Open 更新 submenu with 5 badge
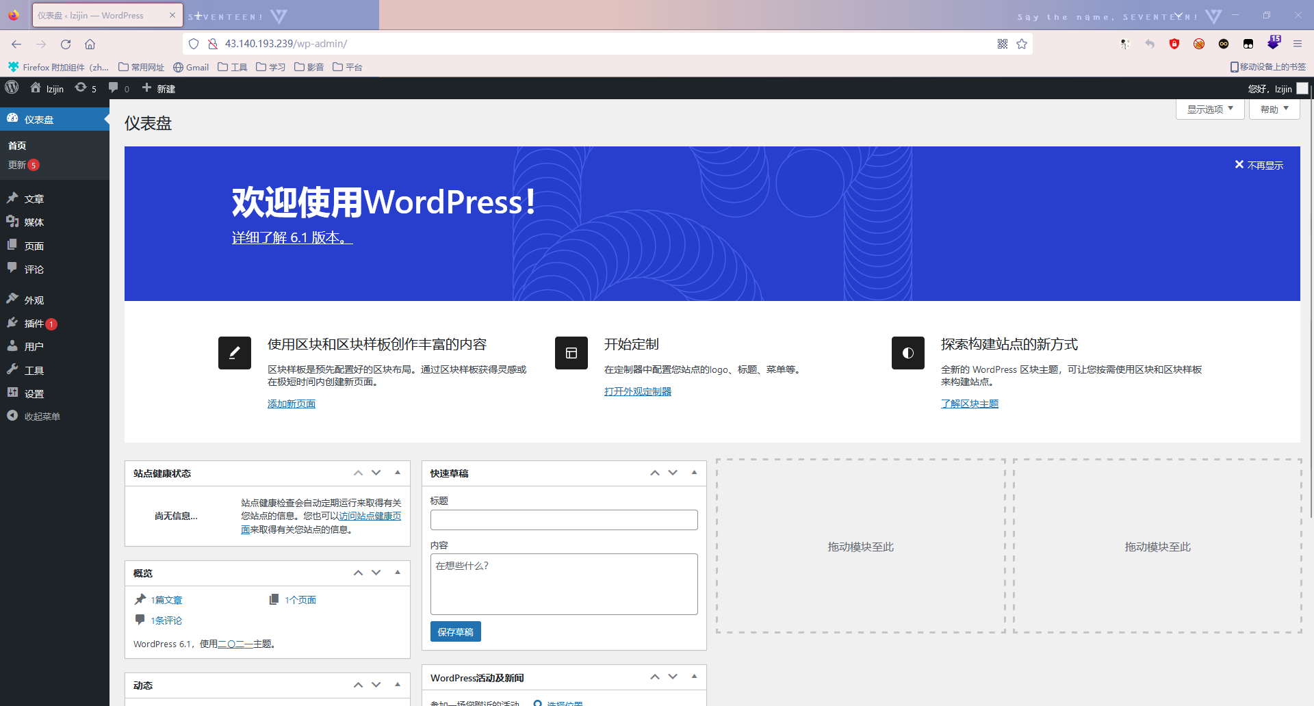 (23, 165)
